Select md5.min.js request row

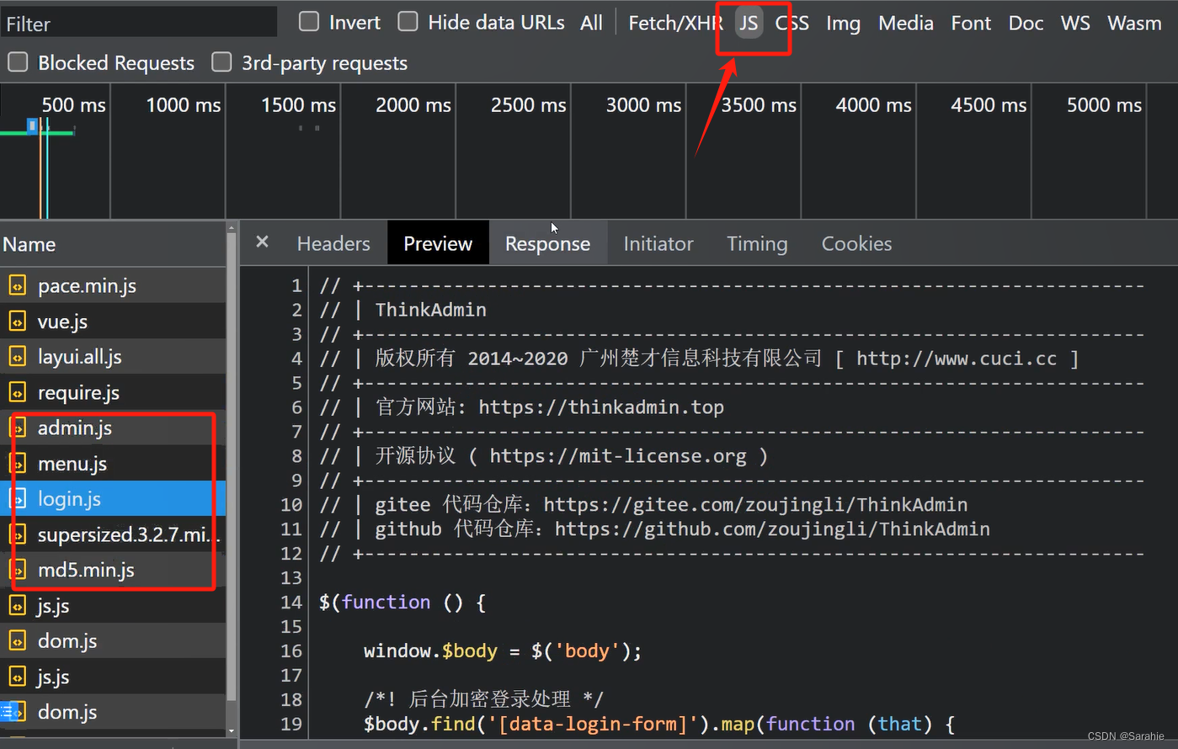(x=113, y=570)
